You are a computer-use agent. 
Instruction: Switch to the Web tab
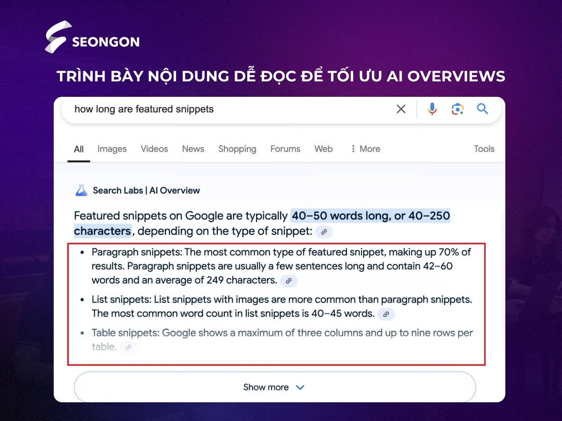pos(324,149)
